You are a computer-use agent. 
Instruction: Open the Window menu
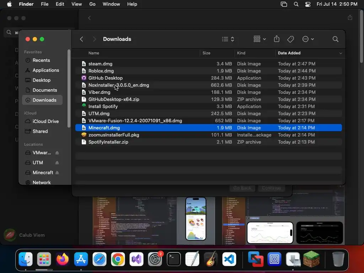pos(111,4)
